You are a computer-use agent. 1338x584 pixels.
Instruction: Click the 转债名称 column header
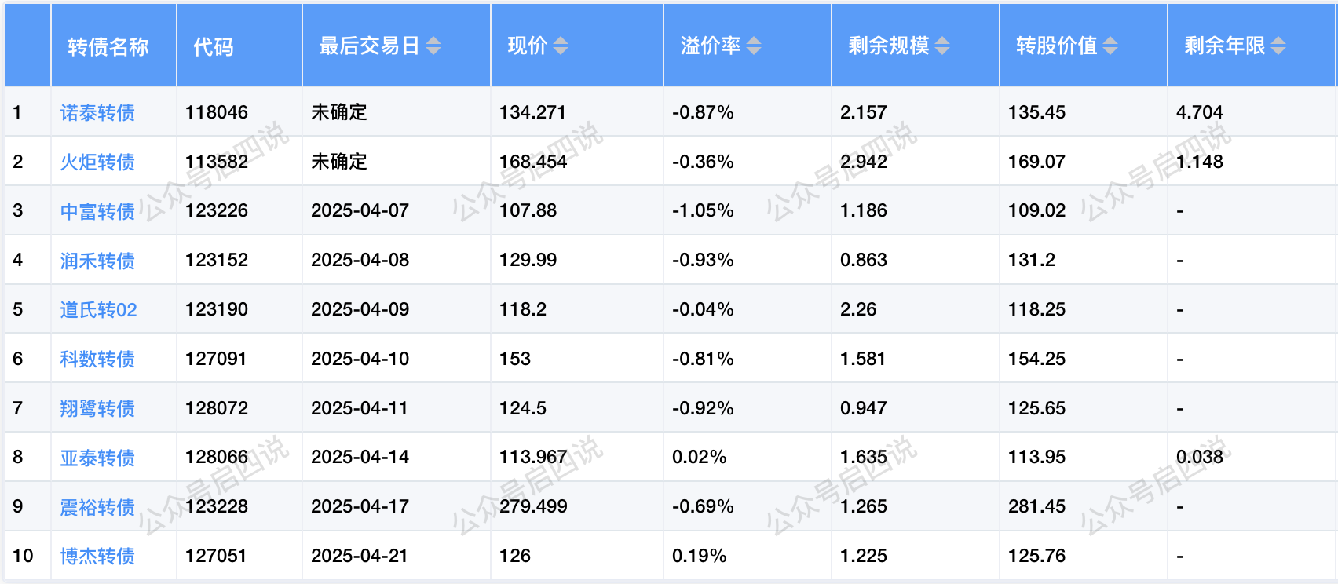[108, 47]
